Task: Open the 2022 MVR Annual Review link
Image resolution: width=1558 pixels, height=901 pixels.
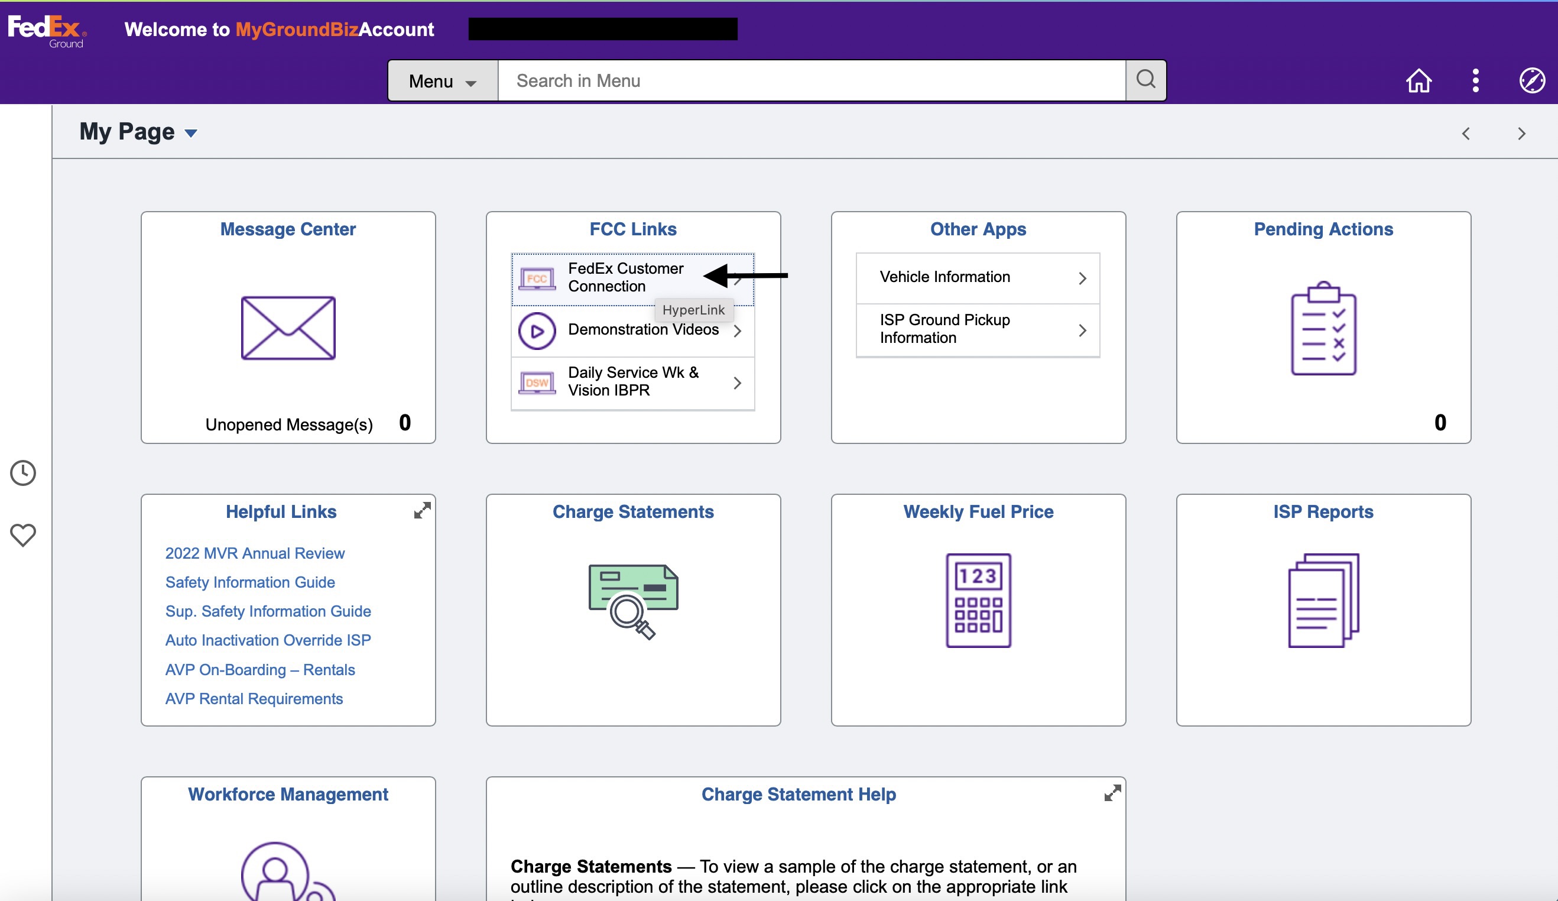Action: click(255, 553)
